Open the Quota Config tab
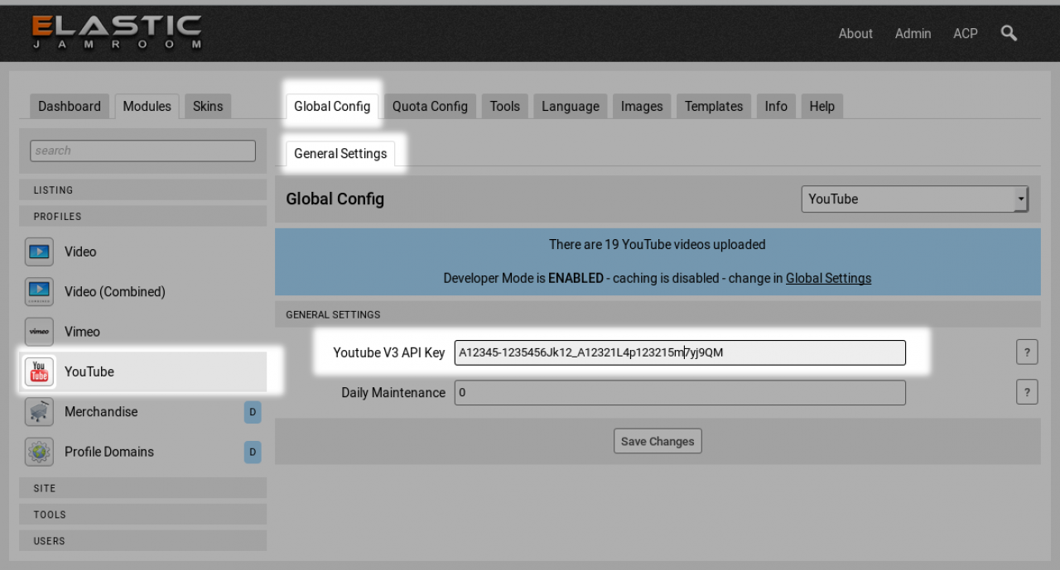 point(430,106)
